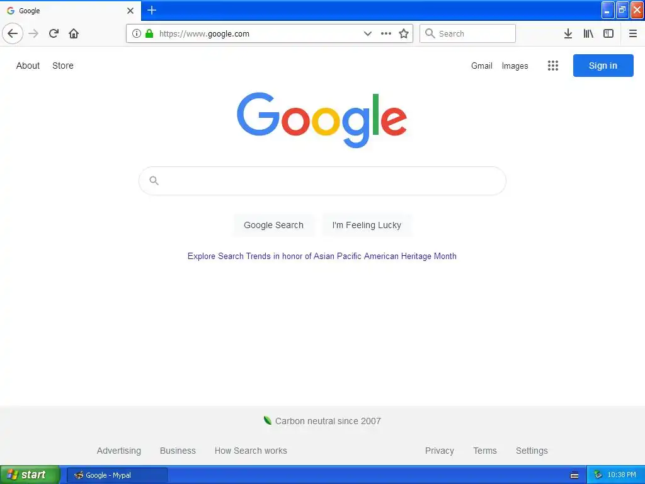
Task: Open the browser home page icon
Action: coord(74,33)
